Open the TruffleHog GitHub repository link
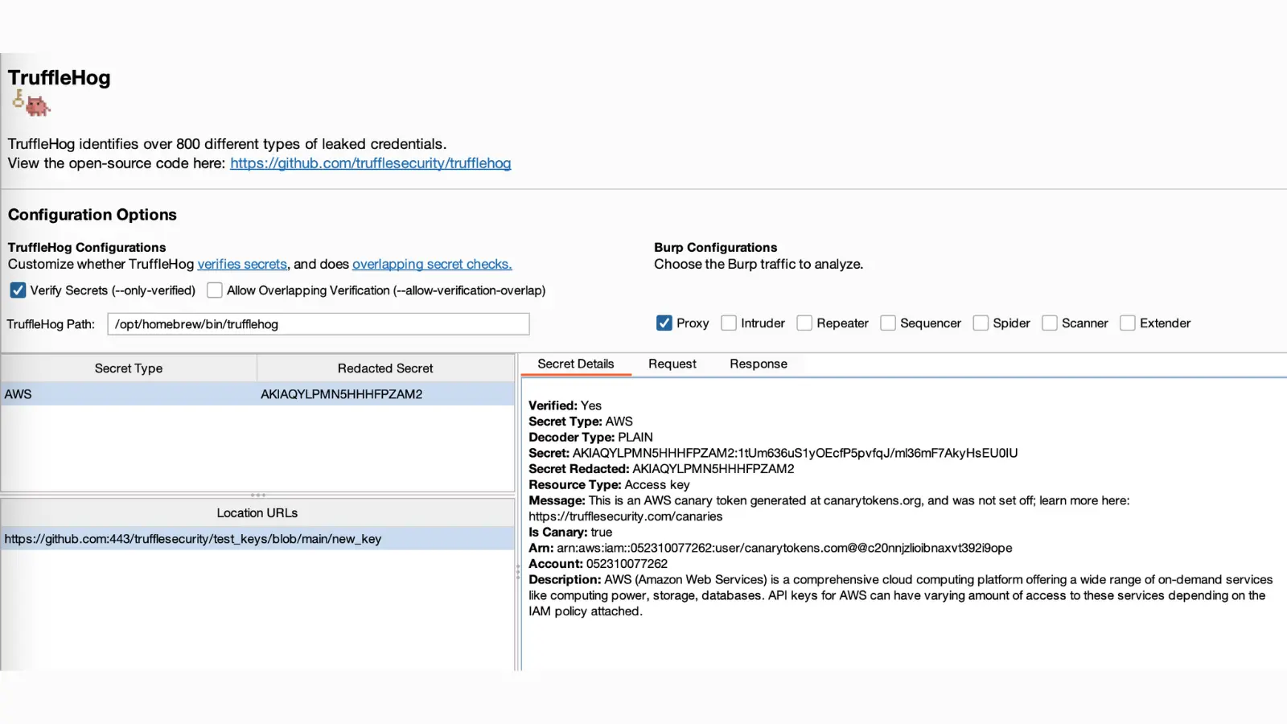 tap(370, 163)
